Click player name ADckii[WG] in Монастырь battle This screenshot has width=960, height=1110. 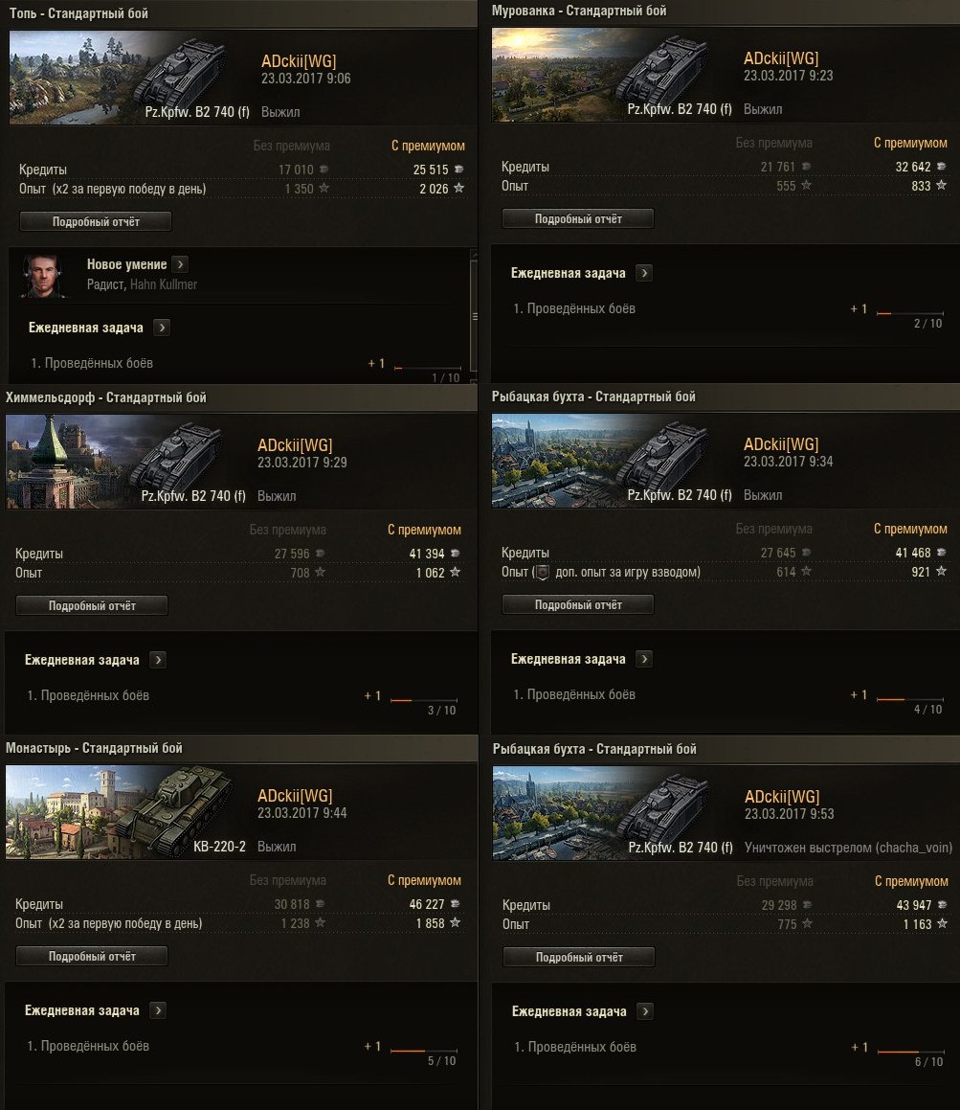tap(295, 796)
